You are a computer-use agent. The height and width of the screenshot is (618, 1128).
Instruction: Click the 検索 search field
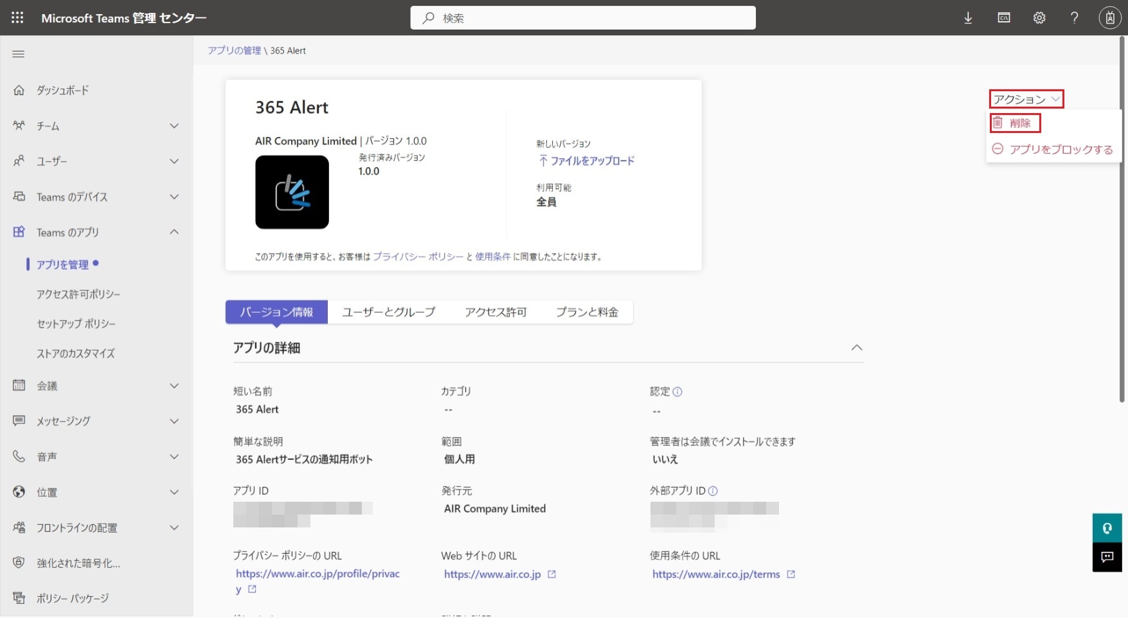(x=582, y=18)
